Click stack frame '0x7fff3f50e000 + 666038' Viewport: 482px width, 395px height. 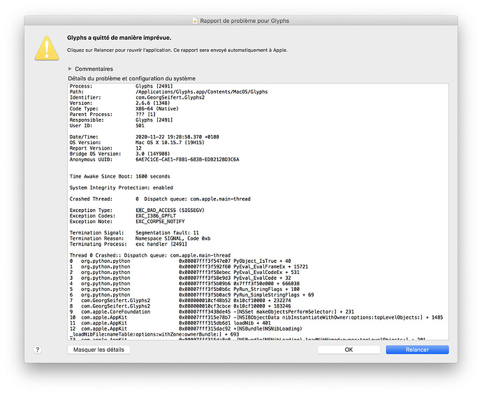[x=267, y=284]
